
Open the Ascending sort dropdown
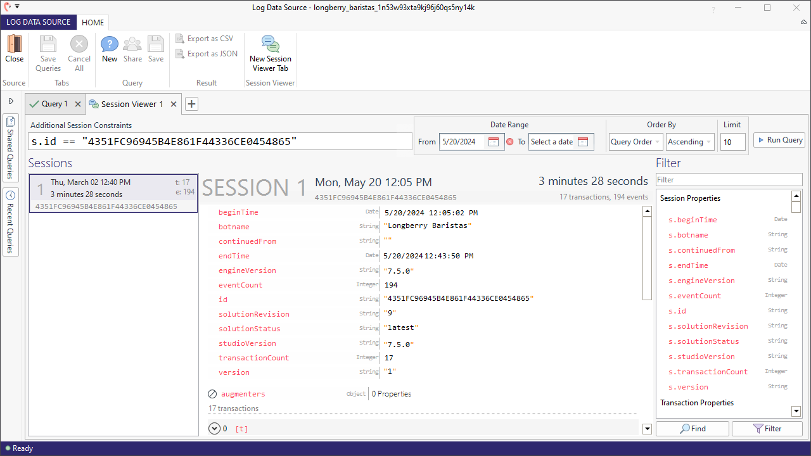point(690,142)
